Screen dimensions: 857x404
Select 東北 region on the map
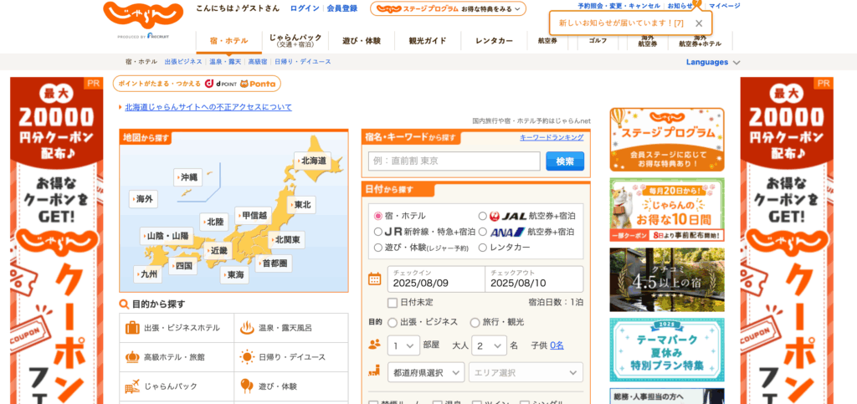301,205
